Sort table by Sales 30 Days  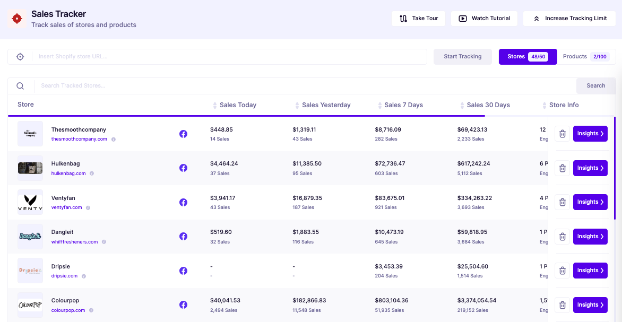(462, 106)
